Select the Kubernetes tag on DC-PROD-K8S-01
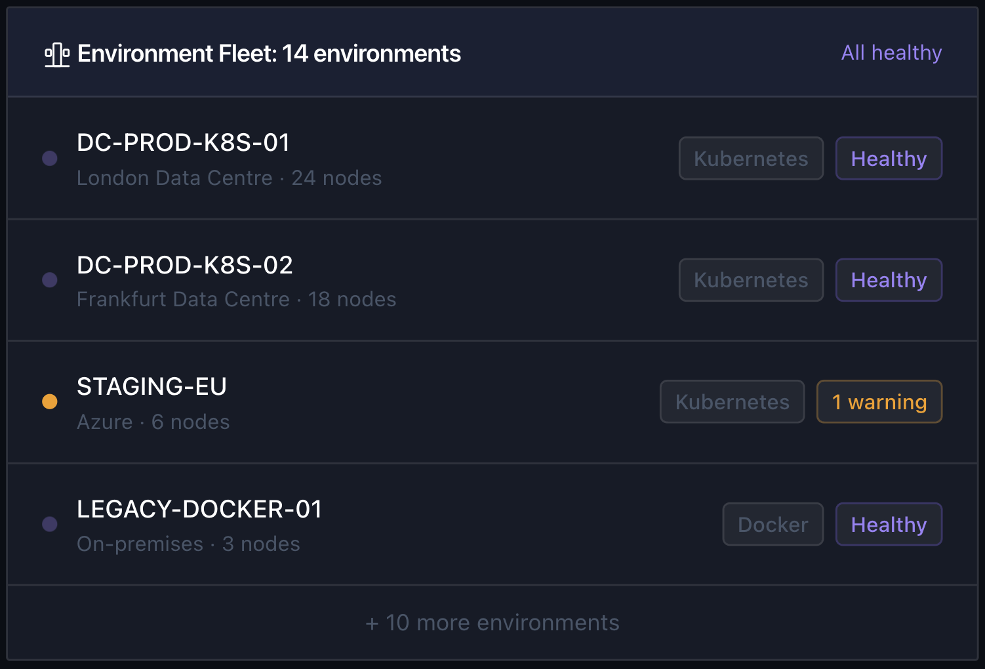 pyautogui.click(x=751, y=158)
